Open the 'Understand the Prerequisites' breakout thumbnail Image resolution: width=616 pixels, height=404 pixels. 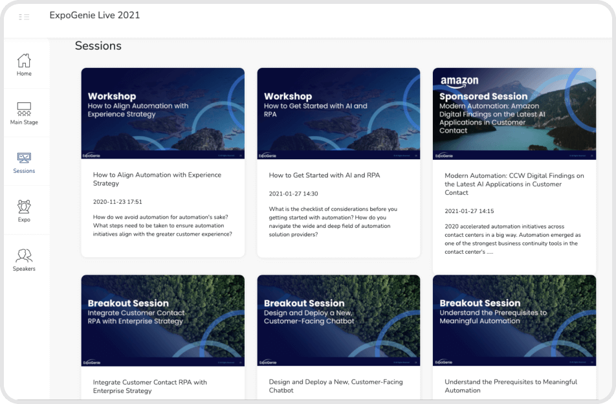[514, 320]
